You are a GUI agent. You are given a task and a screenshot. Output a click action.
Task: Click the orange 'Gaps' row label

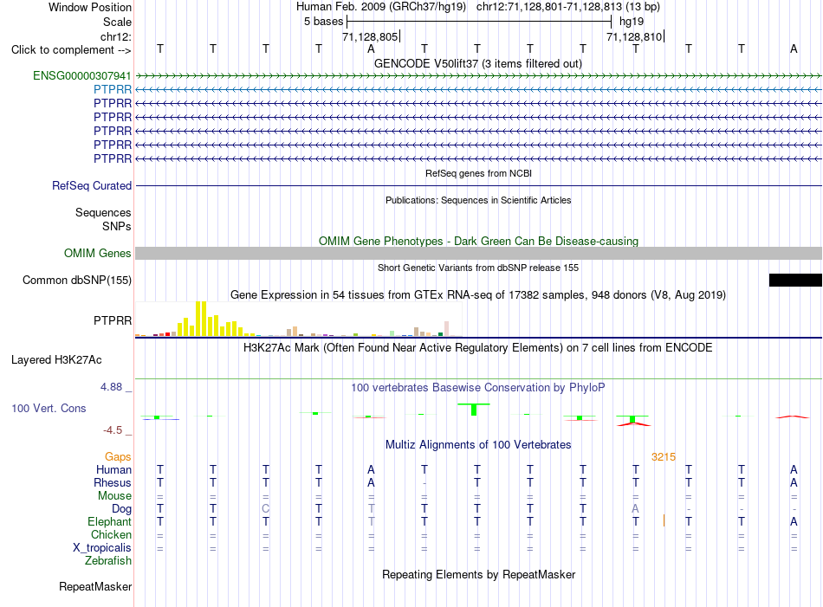118,457
